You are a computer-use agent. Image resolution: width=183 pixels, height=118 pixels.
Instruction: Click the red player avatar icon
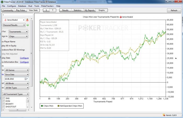click(27, 20)
